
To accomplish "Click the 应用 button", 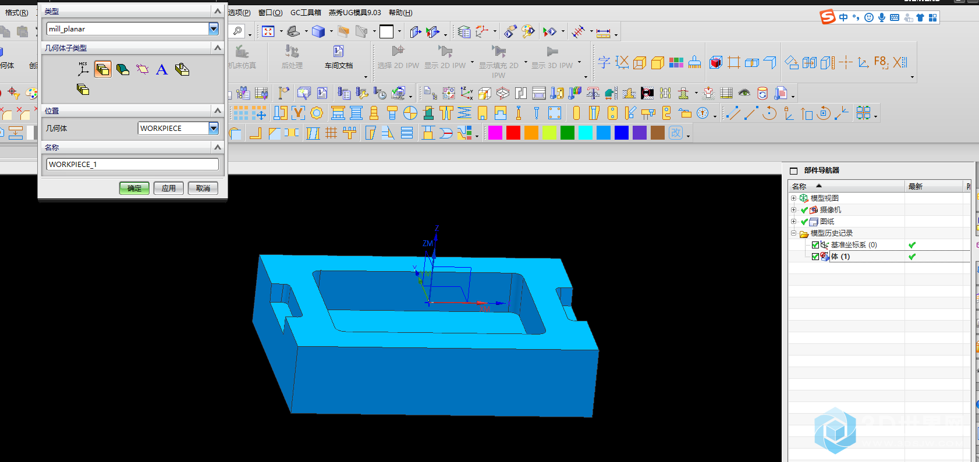I will tap(169, 188).
